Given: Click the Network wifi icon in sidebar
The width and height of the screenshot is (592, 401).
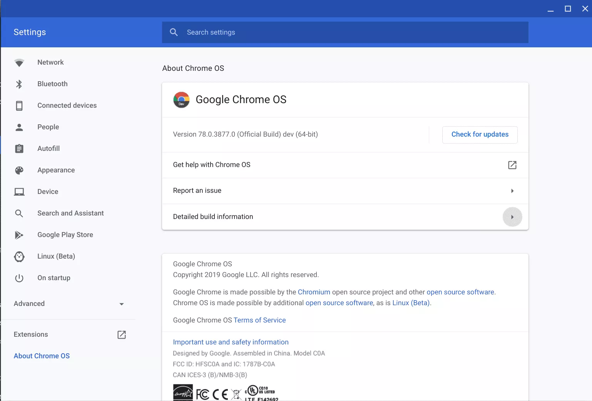Looking at the screenshot, I should pyautogui.click(x=19, y=63).
